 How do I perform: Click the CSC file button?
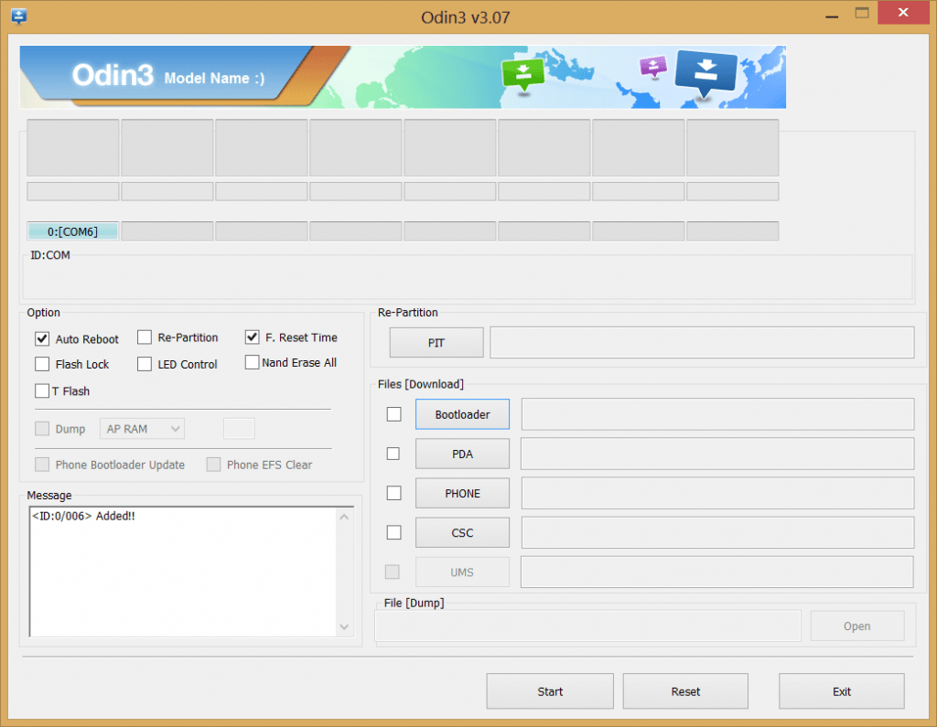click(462, 532)
